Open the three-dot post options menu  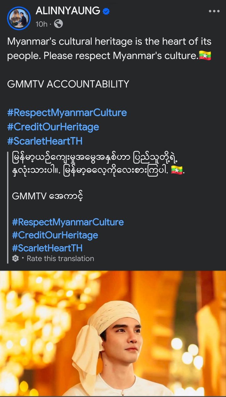click(214, 11)
